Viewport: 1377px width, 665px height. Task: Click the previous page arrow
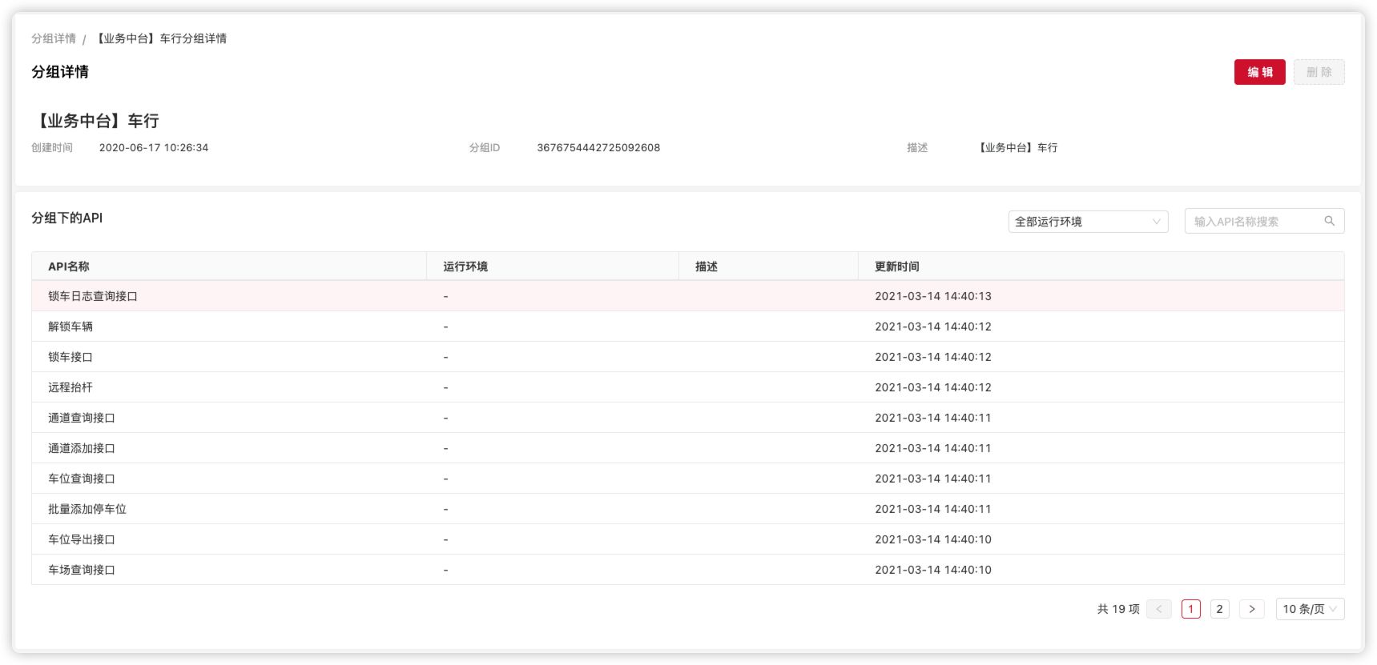click(x=1158, y=609)
